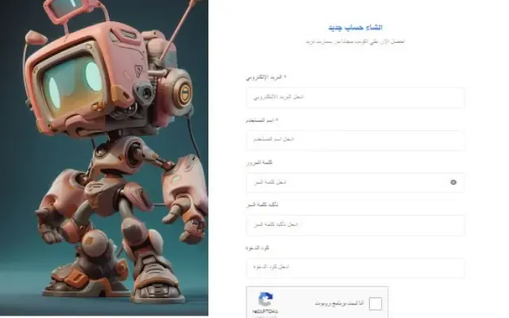Check the "I'm not a robot" checkbox
Image resolution: width=509 pixels, height=318 pixels.
(x=375, y=304)
